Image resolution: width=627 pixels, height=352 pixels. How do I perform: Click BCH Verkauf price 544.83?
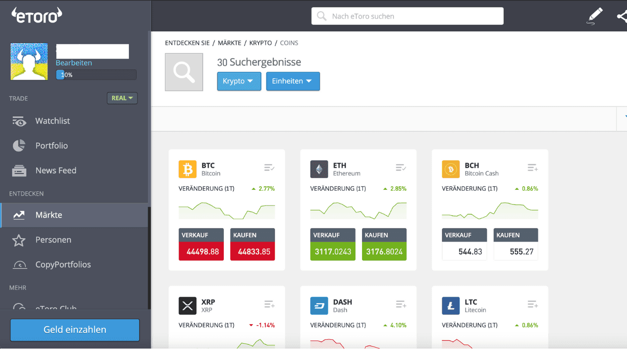[x=464, y=251]
